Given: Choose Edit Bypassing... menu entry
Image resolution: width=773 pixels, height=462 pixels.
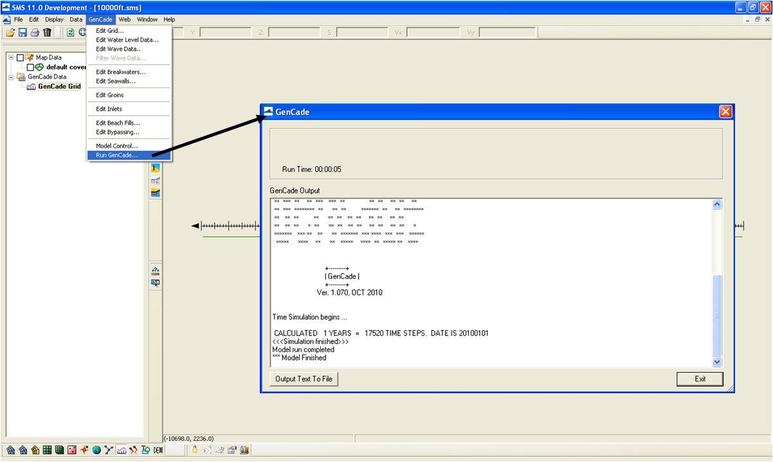Looking at the screenshot, I should click(129, 132).
